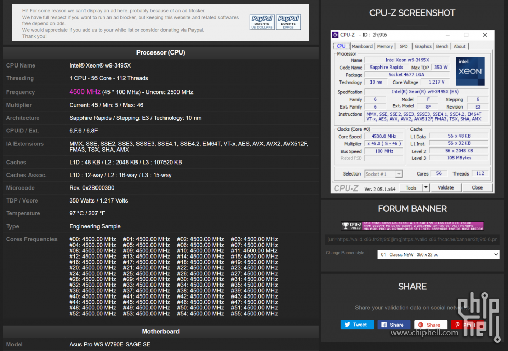
Task: Click the CPU-Z window app icon
Action: (x=335, y=35)
